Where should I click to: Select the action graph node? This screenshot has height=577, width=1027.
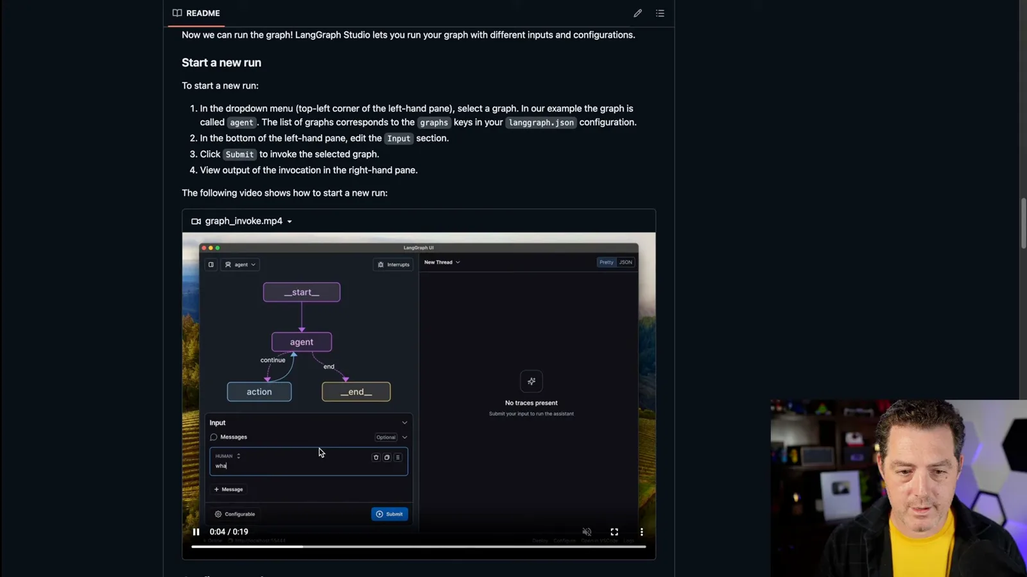click(259, 392)
